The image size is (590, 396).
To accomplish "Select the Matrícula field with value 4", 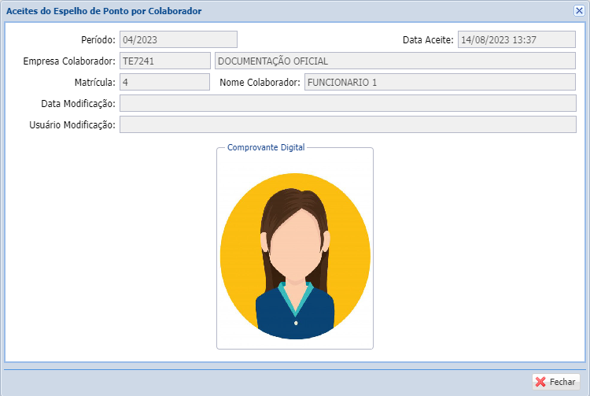I will point(164,82).
